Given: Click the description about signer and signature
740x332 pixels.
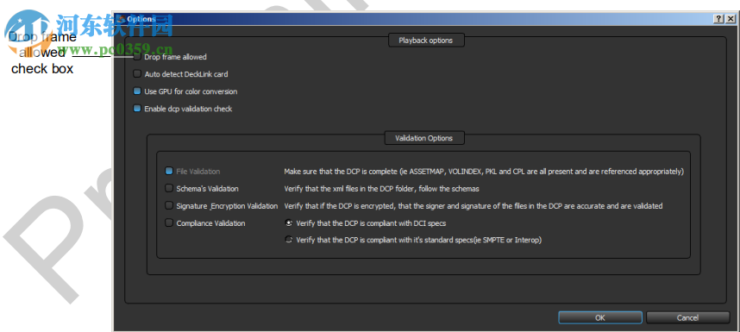Looking at the screenshot, I should 473,206.
